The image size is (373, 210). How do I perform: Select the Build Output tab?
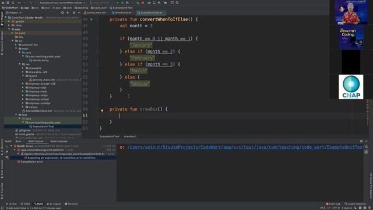point(36,141)
